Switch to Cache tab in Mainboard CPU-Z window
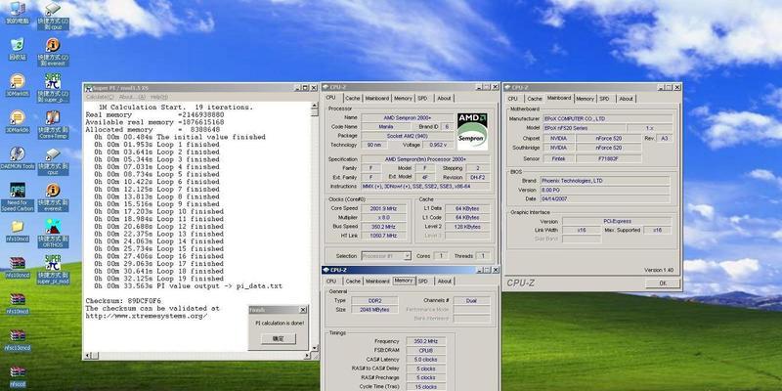Image resolution: width=782 pixels, height=391 pixels. [x=534, y=99]
